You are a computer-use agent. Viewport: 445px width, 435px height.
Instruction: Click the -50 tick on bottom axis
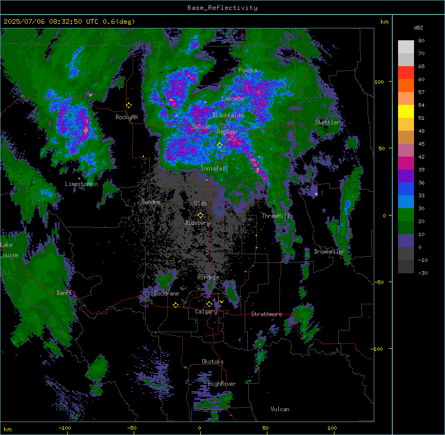pyautogui.click(x=132, y=428)
